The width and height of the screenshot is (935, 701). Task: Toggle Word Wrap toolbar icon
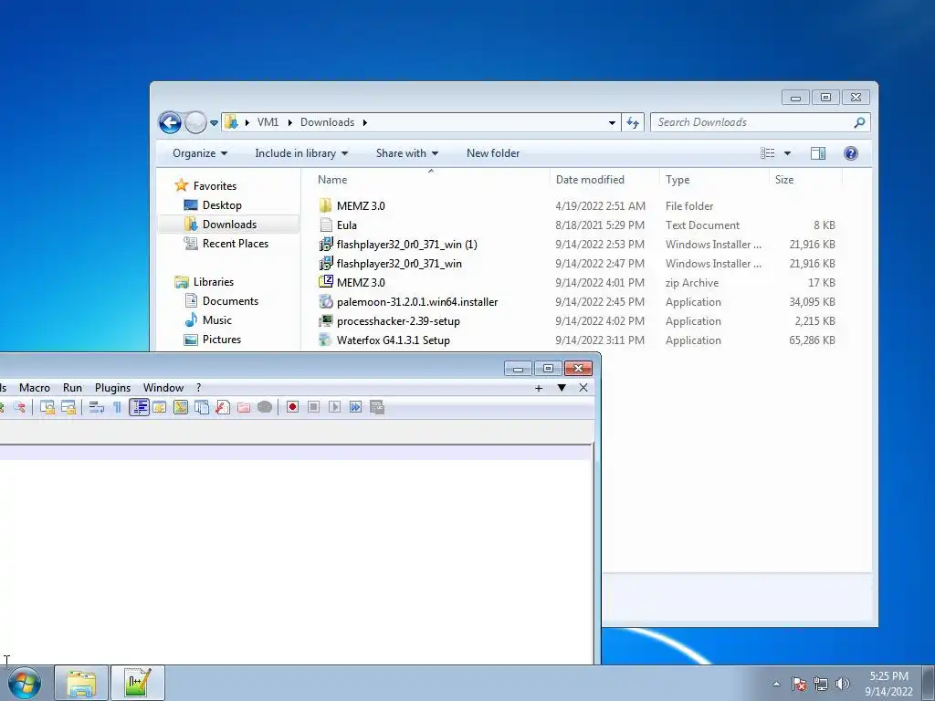click(x=96, y=407)
